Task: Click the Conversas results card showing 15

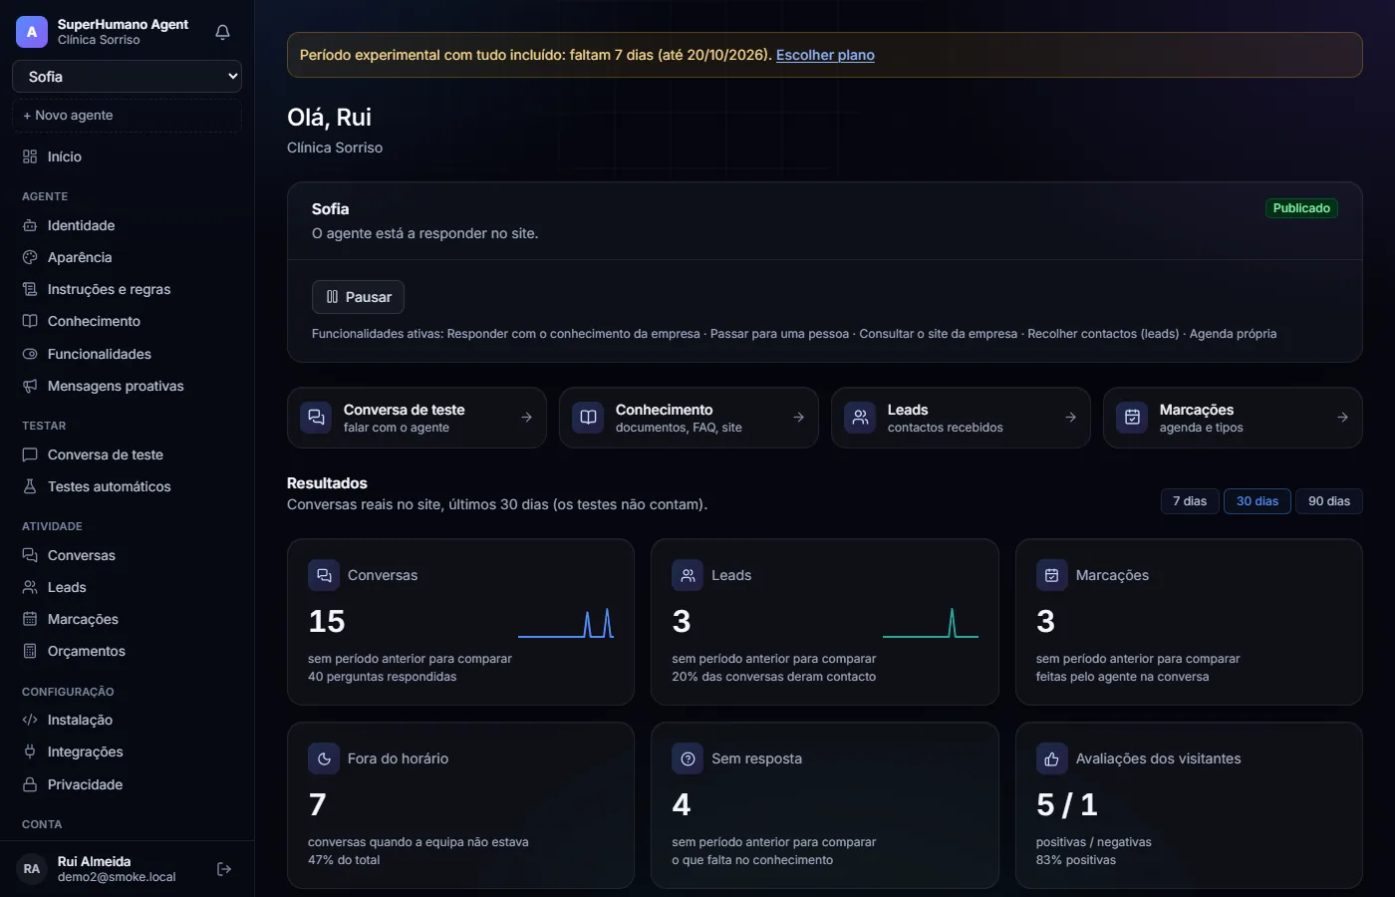Action: 460,622
